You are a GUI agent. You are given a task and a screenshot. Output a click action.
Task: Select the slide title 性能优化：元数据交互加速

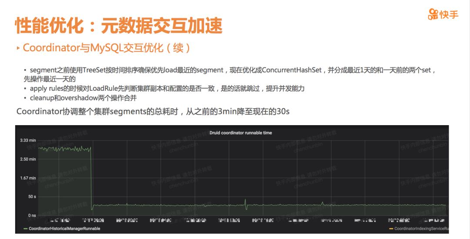119,26
